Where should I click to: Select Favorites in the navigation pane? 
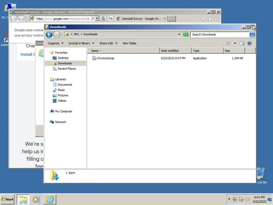coord(61,53)
